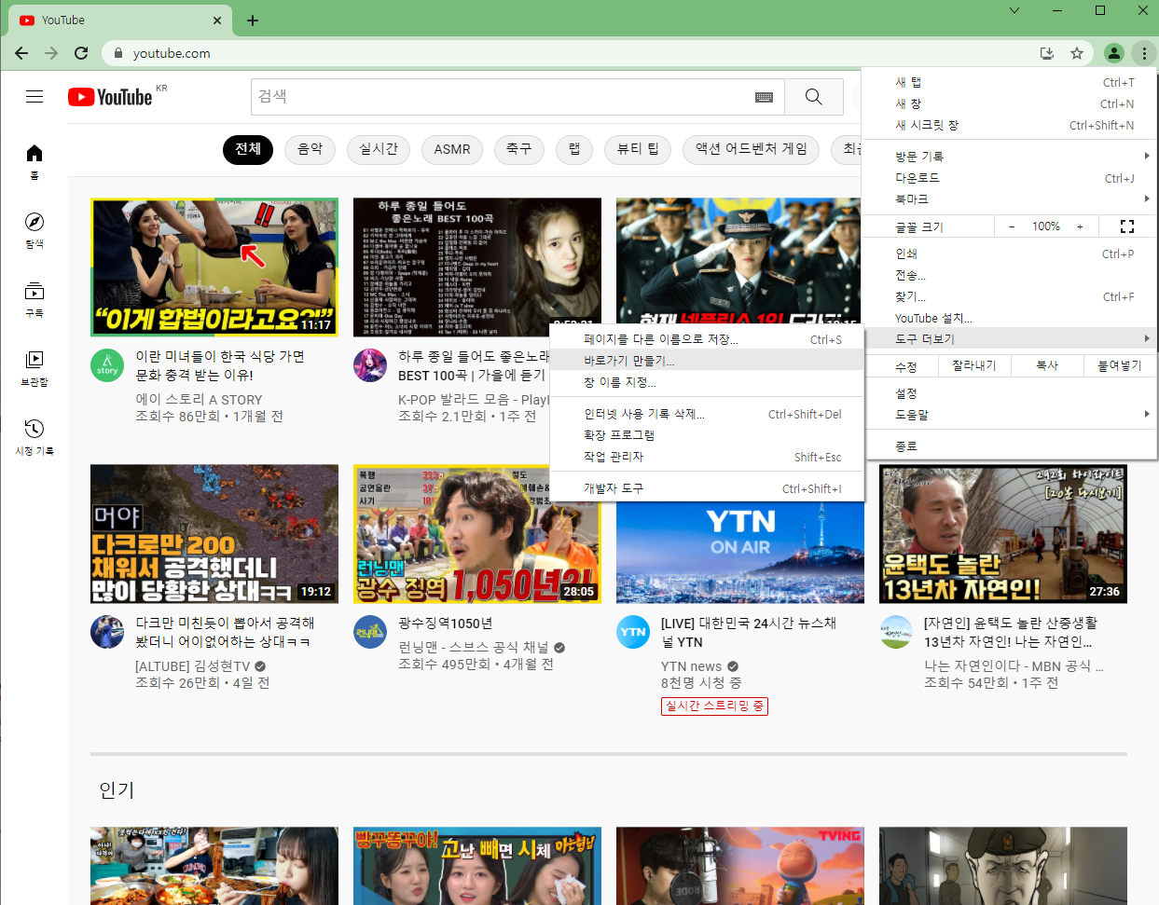Expand the 도구 더보기 submenu
The image size is (1159, 905).
tap(1011, 339)
